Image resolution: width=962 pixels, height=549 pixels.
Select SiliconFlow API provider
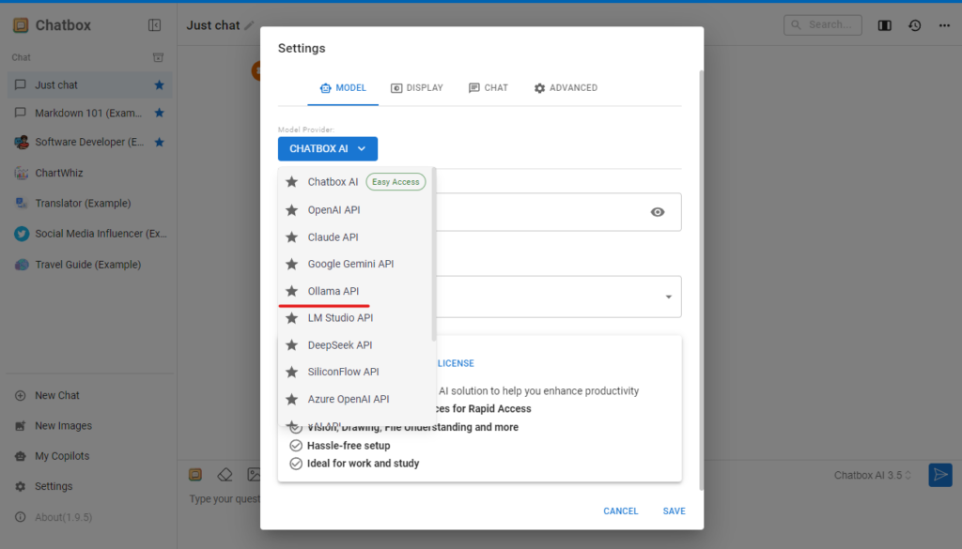coord(356,372)
